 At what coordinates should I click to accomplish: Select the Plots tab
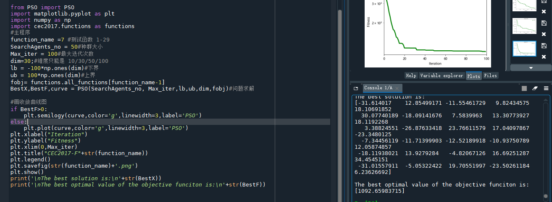(x=473, y=75)
